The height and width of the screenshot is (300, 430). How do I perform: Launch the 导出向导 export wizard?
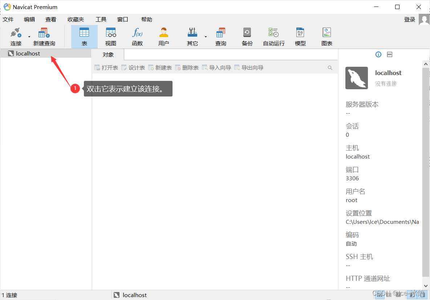click(249, 68)
